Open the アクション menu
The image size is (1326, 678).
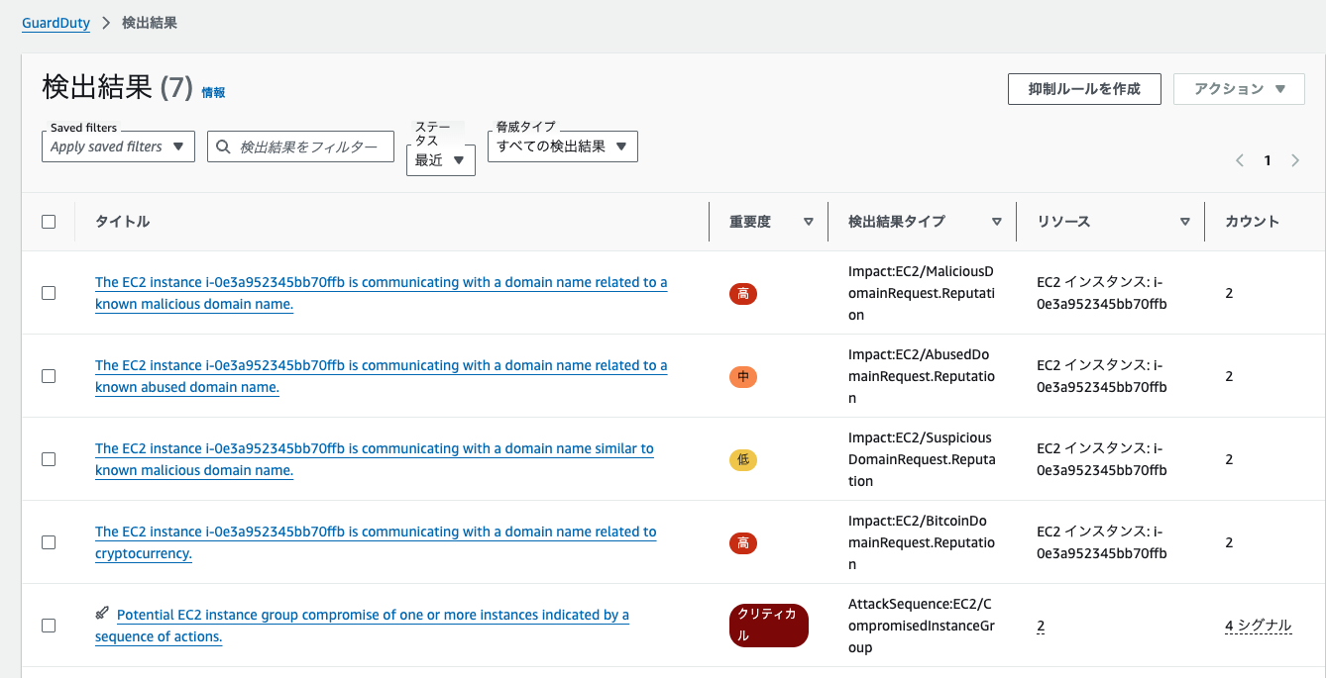click(x=1239, y=88)
